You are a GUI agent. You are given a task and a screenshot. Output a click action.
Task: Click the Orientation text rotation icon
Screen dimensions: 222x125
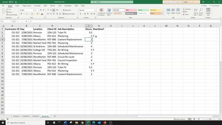click(x=57, y=10)
